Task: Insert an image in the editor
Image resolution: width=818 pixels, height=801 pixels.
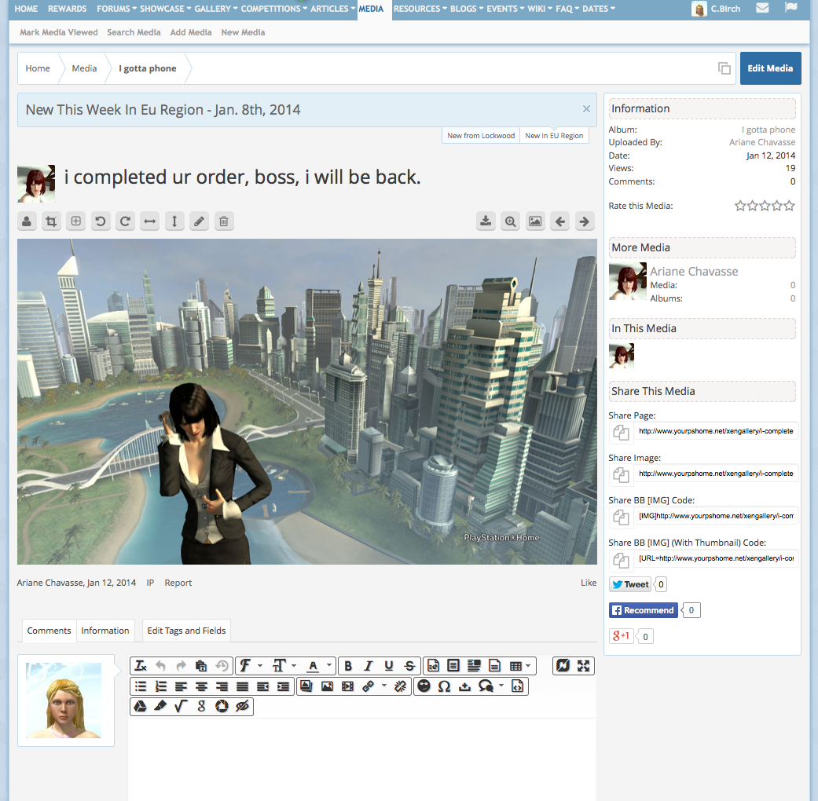Action: click(x=327, y=686)
